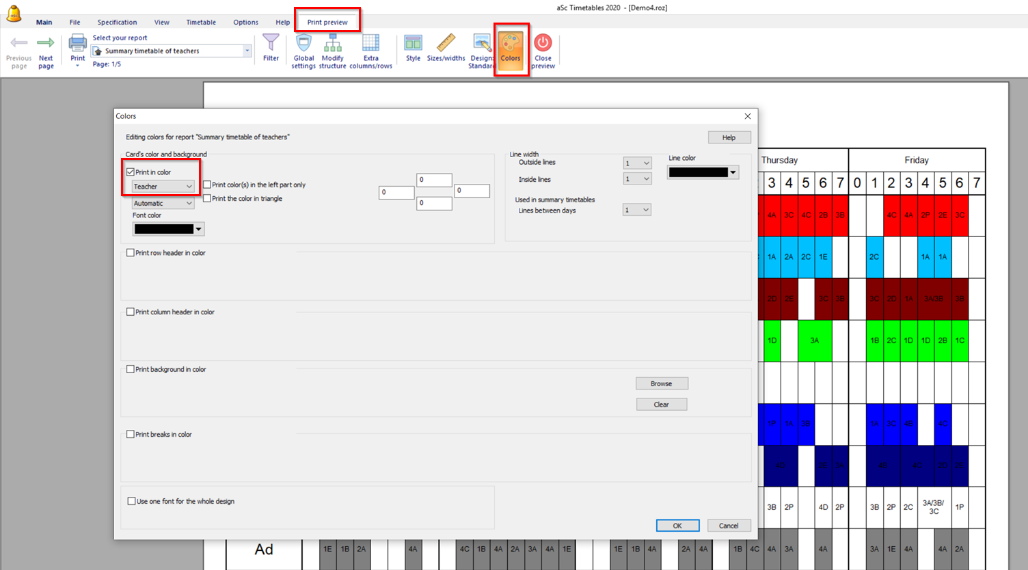Open Sizes/widths settings
The height and width of the screenshot is (570, 1028).
446,45
